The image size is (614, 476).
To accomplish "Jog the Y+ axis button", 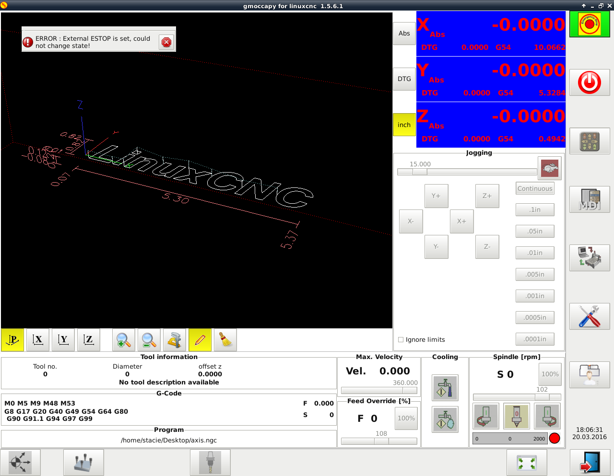I will pyautogui.click(x=437, y=196).
